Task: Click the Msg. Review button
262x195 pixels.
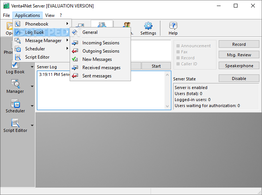Action: pos(239,55)
